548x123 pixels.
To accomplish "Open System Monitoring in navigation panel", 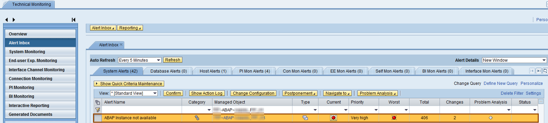I will click(40, 52).
